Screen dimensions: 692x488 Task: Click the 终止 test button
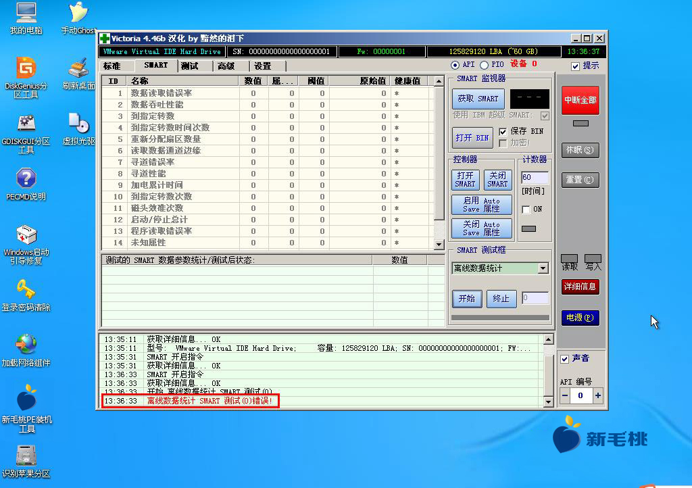tap(501, 299)
